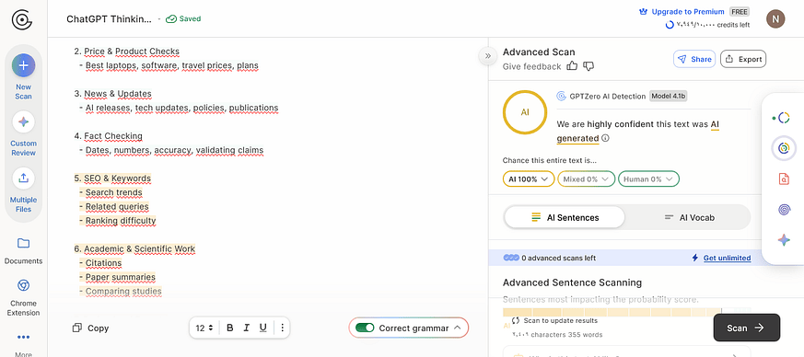Give thumbs up feedback
This screenshot has height=357, width=804.
point(572,66)
